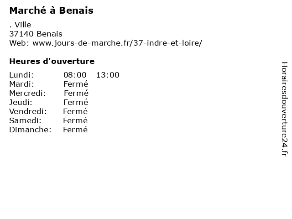Click the Mercredi day label
The width and height of the screenshot is (292, 219).
(27, 93)
